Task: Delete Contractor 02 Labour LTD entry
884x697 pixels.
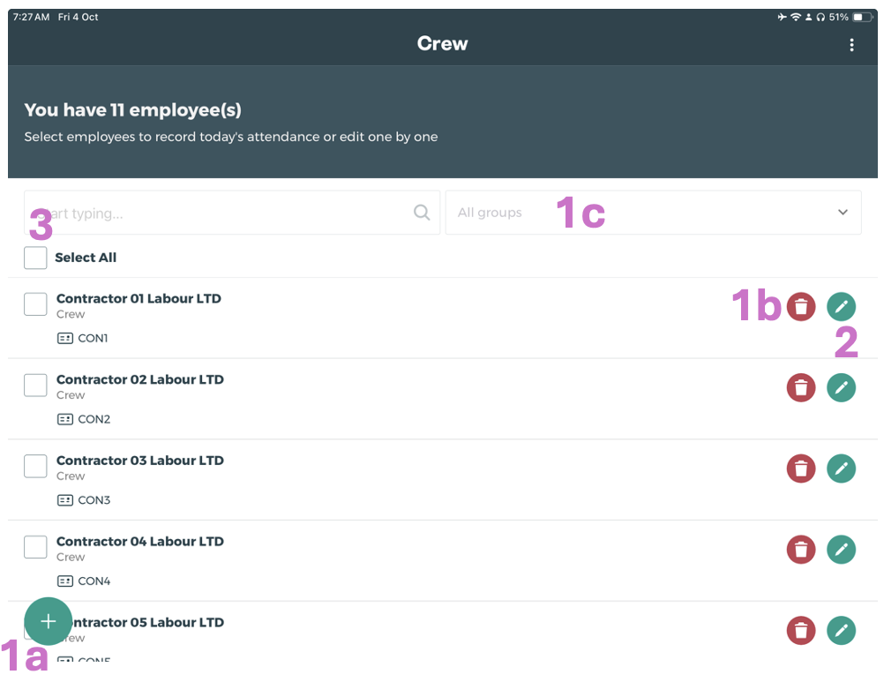Action: click(x=801, y=387)
